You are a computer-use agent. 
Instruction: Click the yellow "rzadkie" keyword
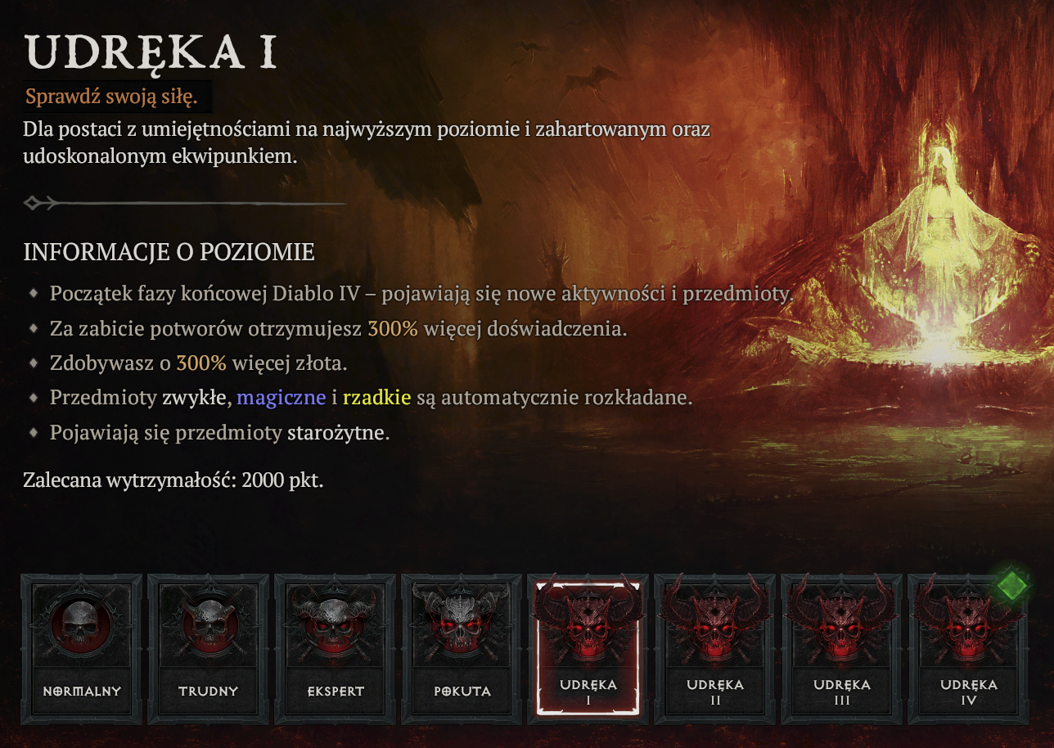(376, 399)
